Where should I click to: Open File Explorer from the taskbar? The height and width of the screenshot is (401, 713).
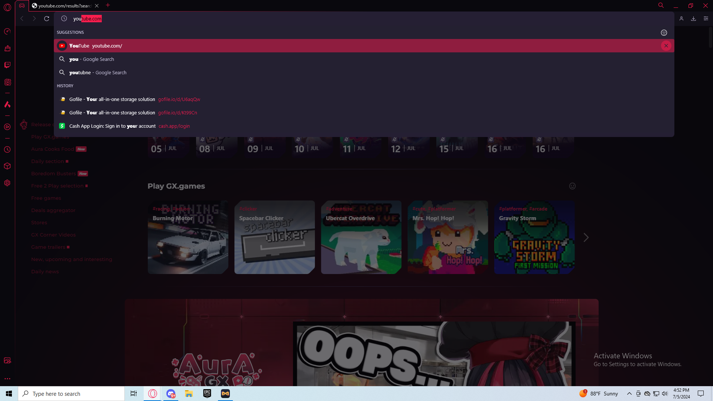189,394
